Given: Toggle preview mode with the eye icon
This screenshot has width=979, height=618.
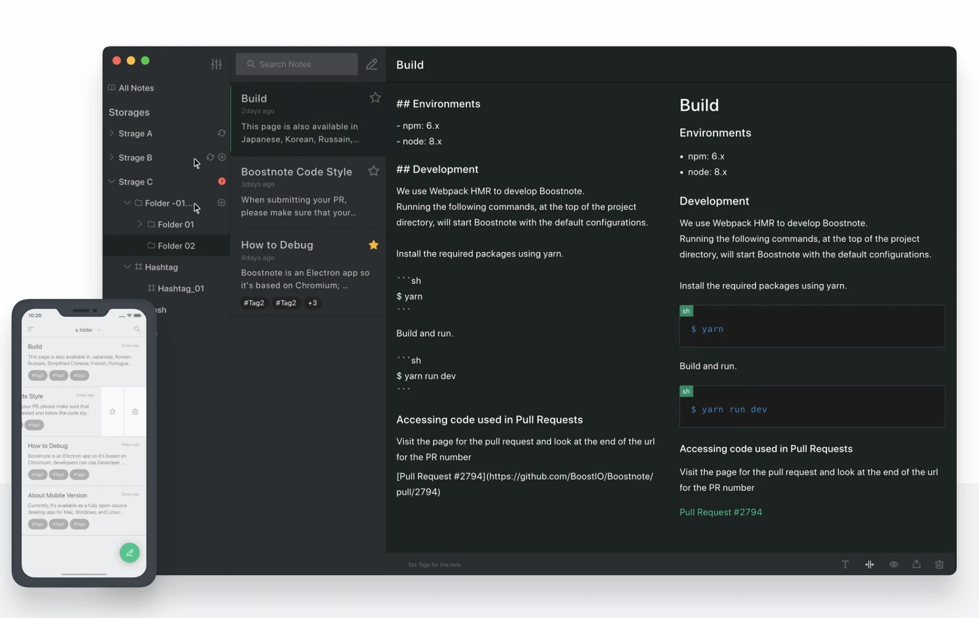Looking at the screenshot, I should [x=893, y=565].
